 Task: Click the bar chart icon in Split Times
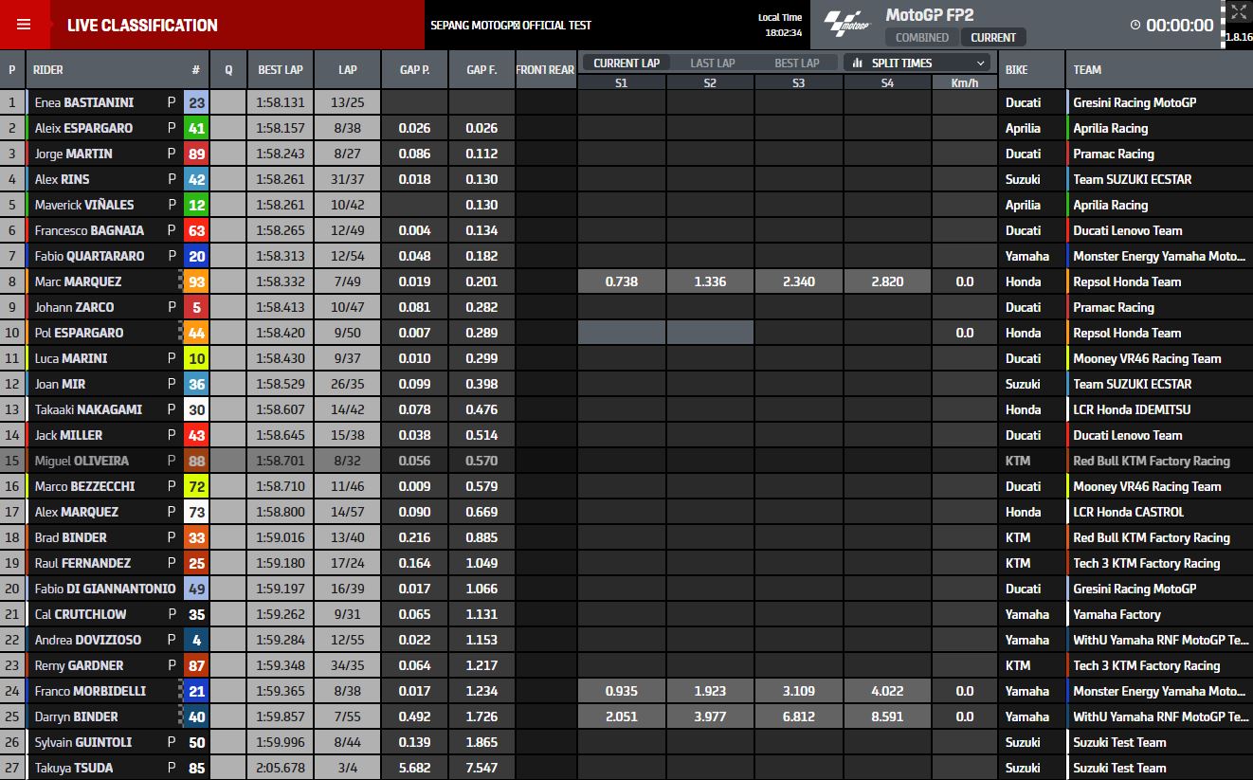(x=858, y=63)
